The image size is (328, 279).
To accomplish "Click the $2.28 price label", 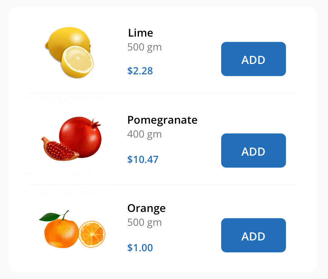I will click(140, 71).
